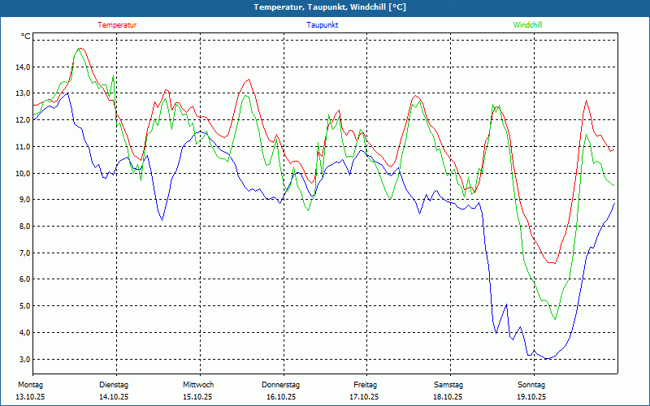This screenshot has width=650, height=406.
Task: Click the blue Taupunkt legend label
Action: [x=322, y=25]
